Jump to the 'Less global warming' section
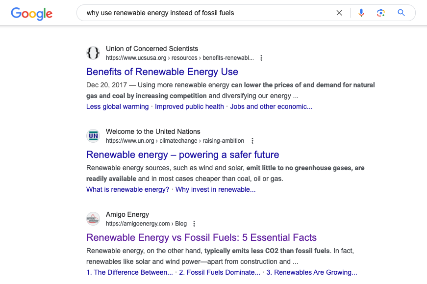427x284 pixels. click(x=117, y=106)
